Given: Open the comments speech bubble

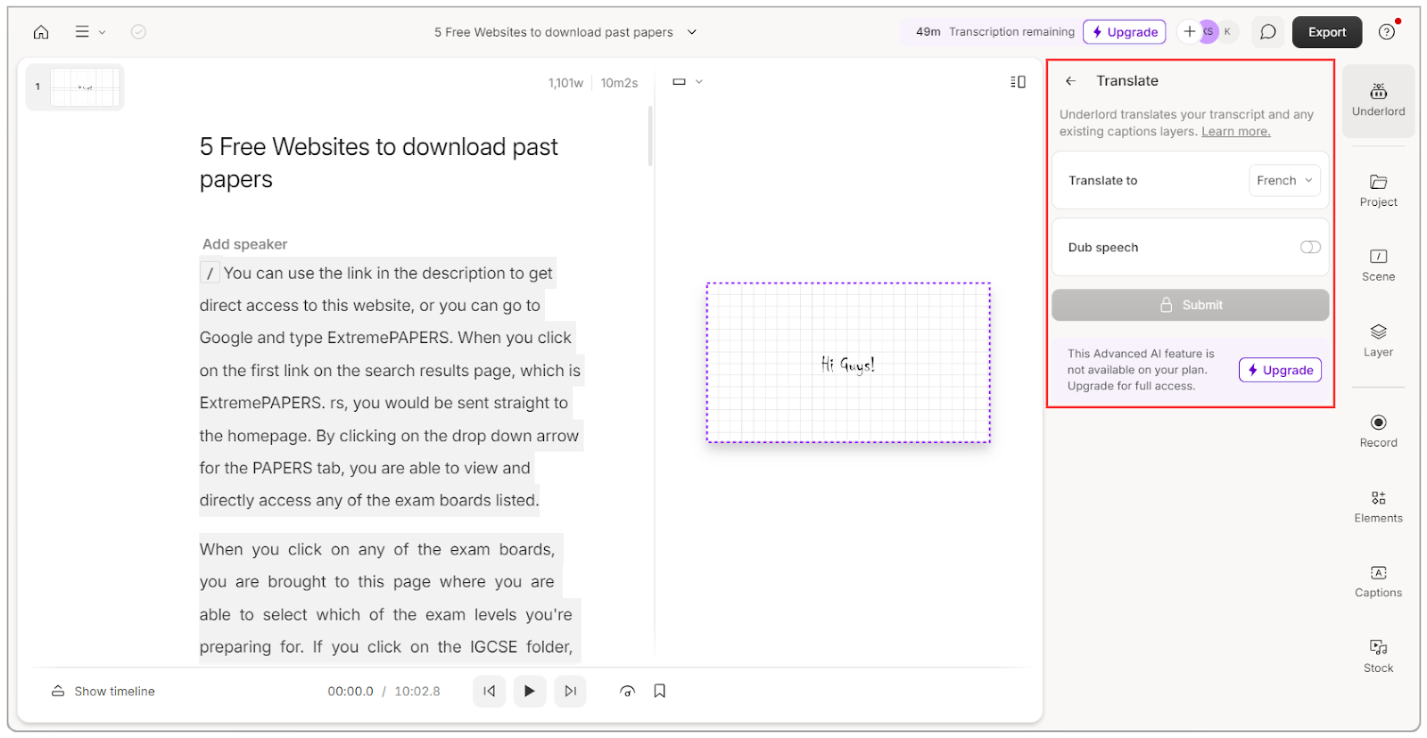Looking at the screenshot, I should (x=1267, y=32).
